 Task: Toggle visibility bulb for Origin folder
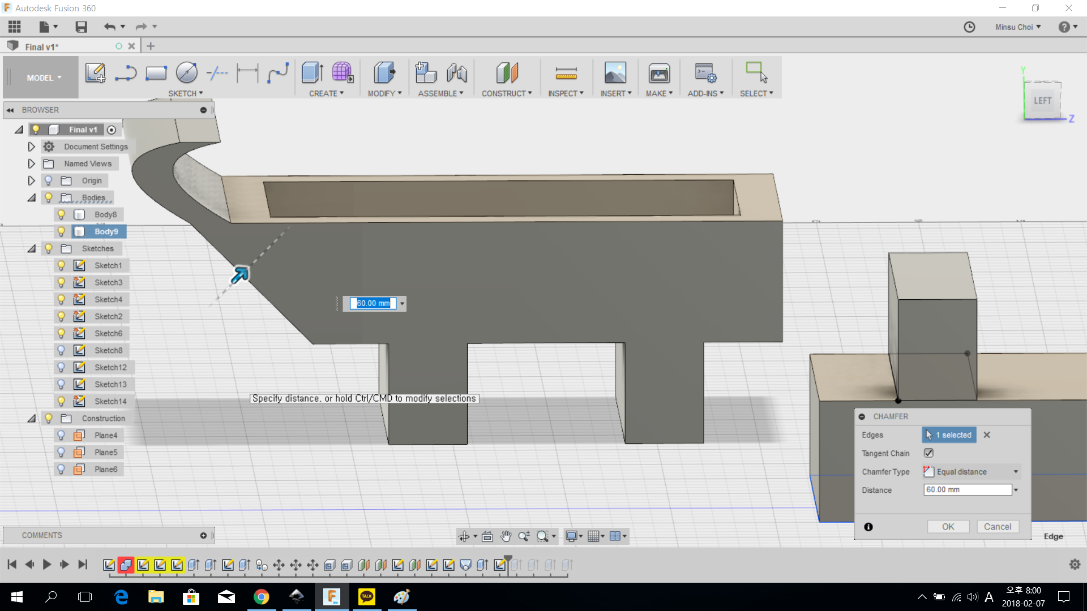tap(49, 180)
